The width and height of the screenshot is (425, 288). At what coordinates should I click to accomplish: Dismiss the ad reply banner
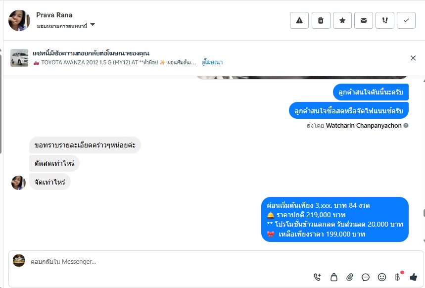coord(413,58)
